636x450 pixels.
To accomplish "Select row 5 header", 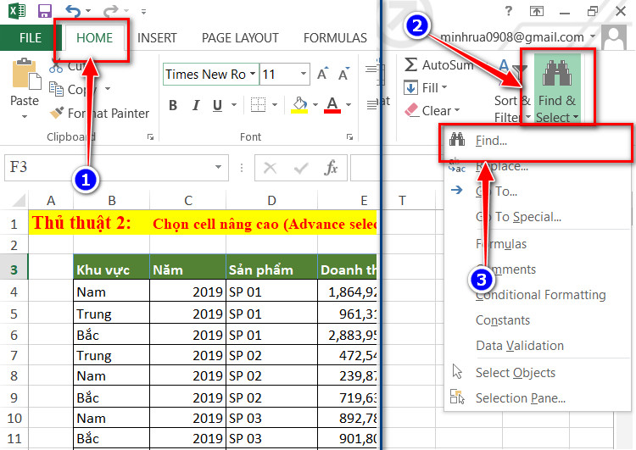I will pyautogui.click(x=14, y=314).
